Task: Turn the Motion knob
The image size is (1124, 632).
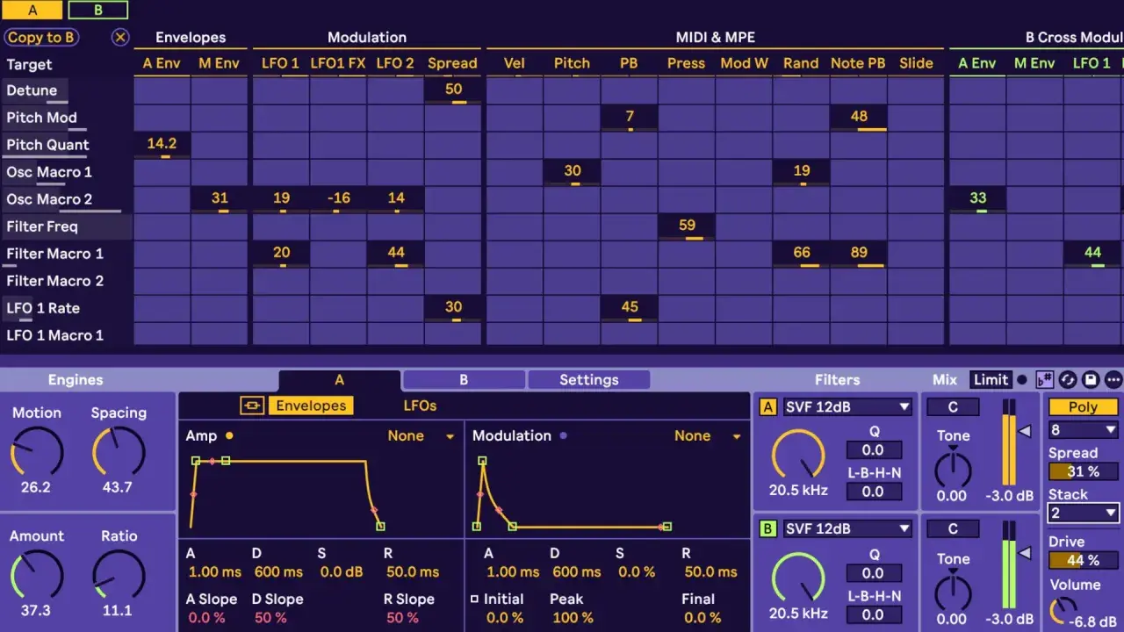Action: tap(36, 452)
